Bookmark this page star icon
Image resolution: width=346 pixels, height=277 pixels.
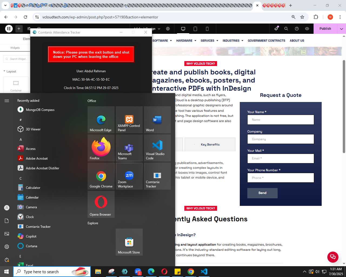[x=302, y=17]
